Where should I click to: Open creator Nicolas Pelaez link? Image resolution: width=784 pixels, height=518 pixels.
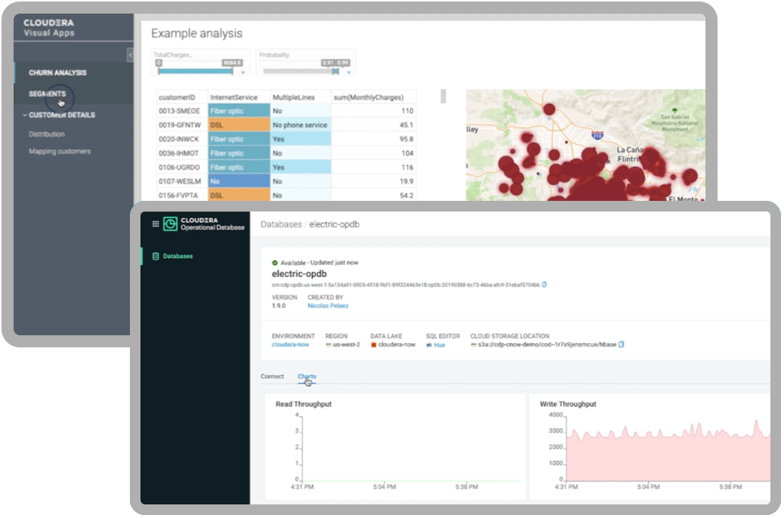click(328, 306)
